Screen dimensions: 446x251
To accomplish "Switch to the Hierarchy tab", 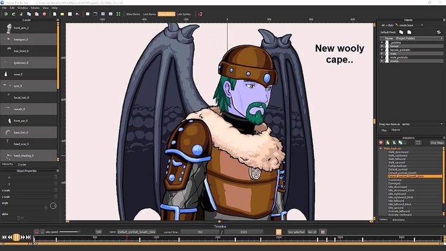I will coord(8,164).
